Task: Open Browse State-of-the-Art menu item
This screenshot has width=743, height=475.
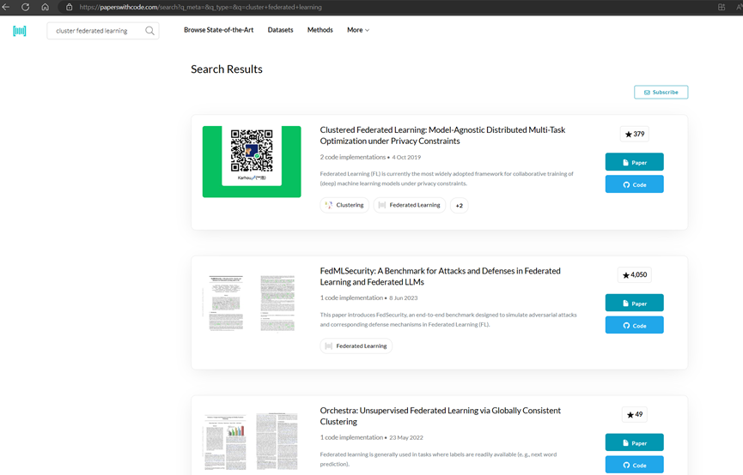Action: point(218,30)
